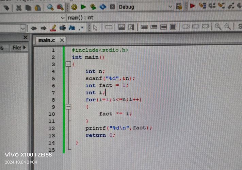Click the Jump back arrow icon
242x170 pixels.
(34, 28)
